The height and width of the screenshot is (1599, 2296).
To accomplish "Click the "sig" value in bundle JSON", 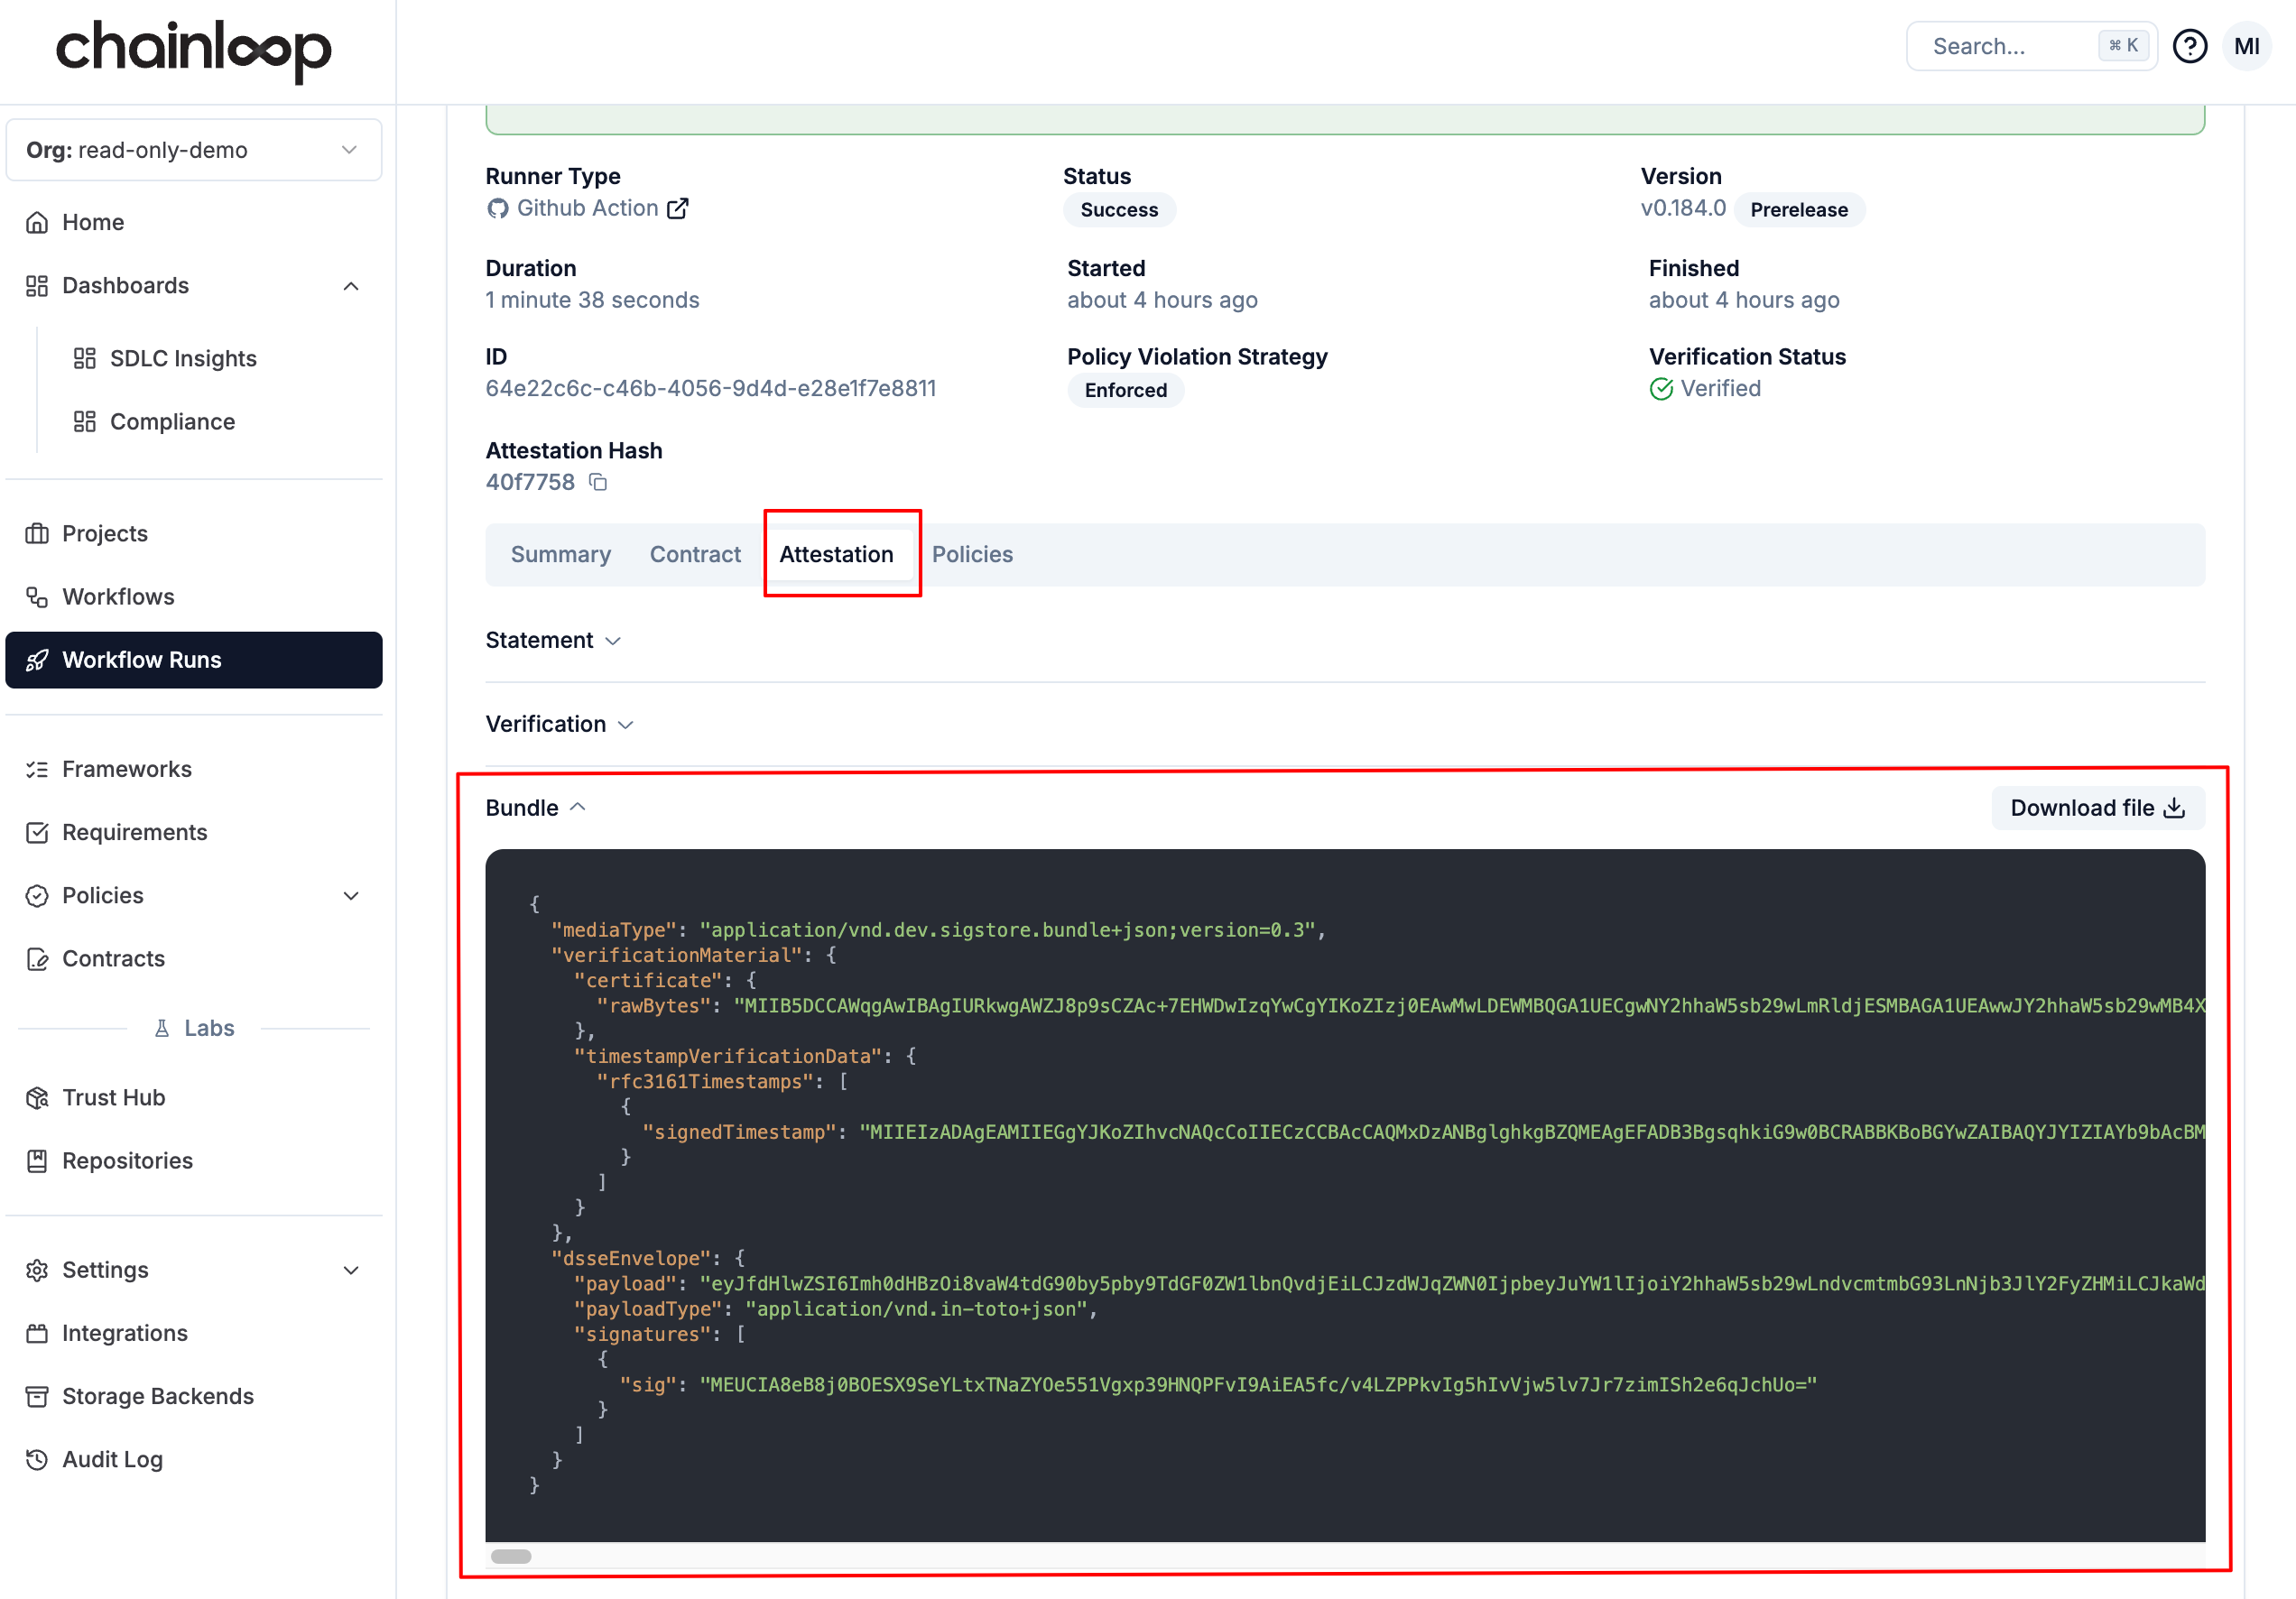I will coord(1258,1385).
